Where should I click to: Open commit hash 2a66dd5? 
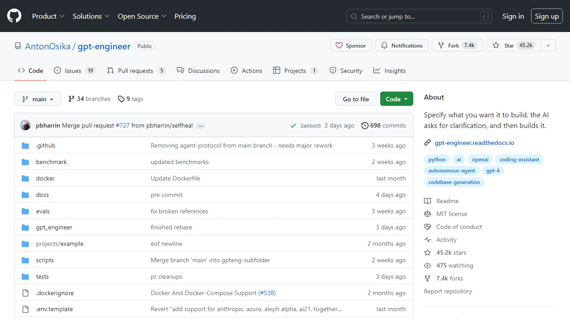click(310, 126)
